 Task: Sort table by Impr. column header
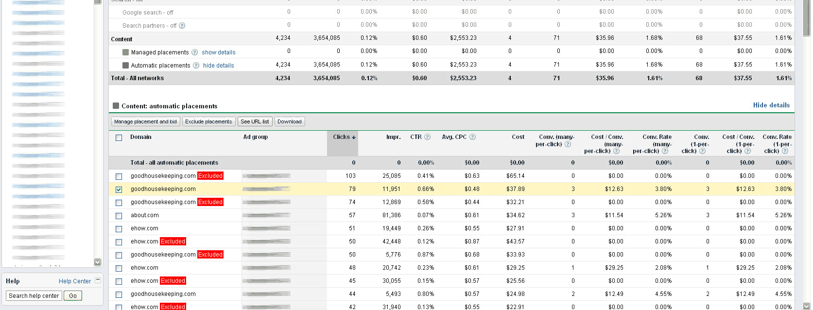pos(394,137)
